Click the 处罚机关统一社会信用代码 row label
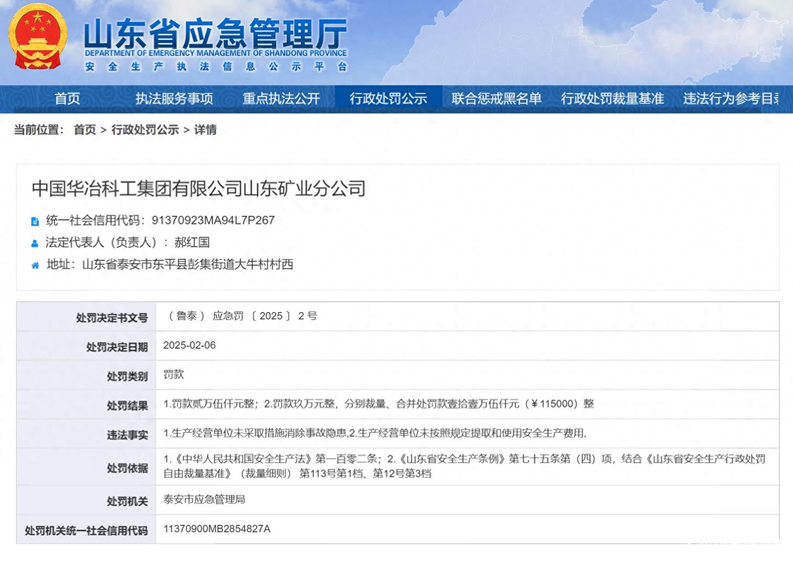793x561 pixels. point(86,530)
